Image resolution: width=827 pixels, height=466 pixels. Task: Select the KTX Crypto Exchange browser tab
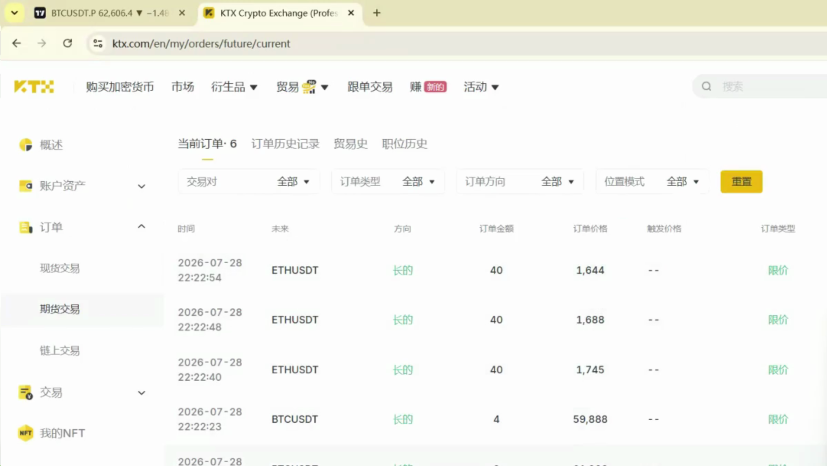pos(279,13)
